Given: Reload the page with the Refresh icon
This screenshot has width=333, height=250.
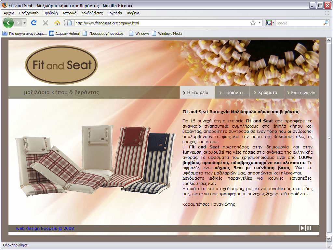Looking at the screenshot, I should 34,23.
